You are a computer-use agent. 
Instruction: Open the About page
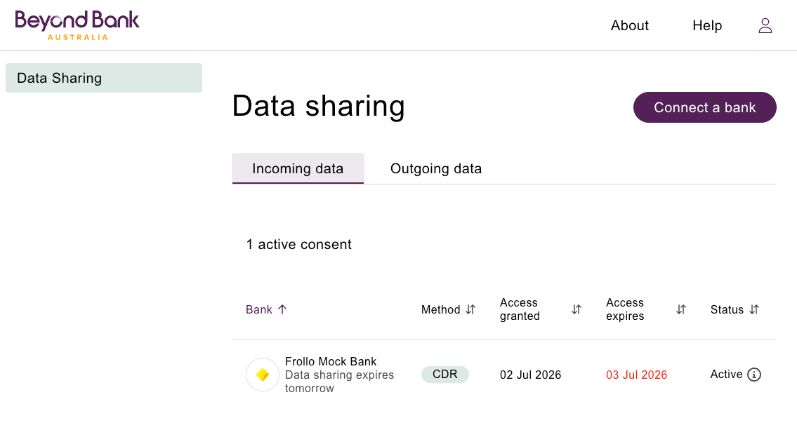629,25
